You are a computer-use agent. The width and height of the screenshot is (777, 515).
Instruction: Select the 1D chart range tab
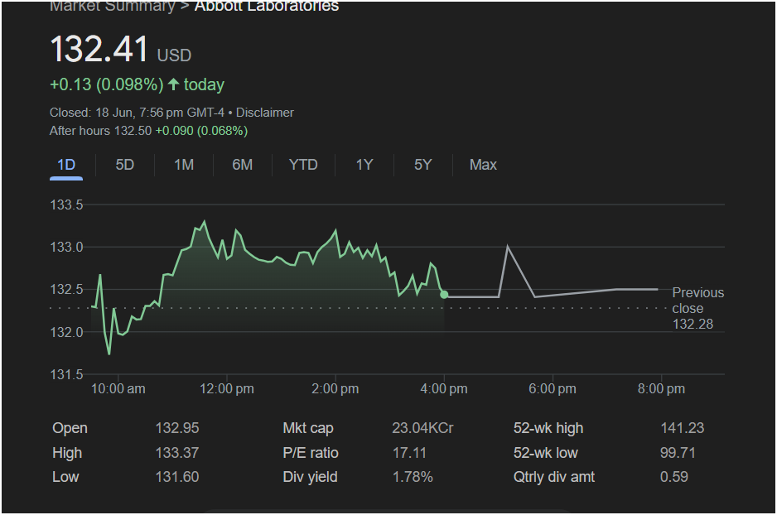tap(66, 165)
